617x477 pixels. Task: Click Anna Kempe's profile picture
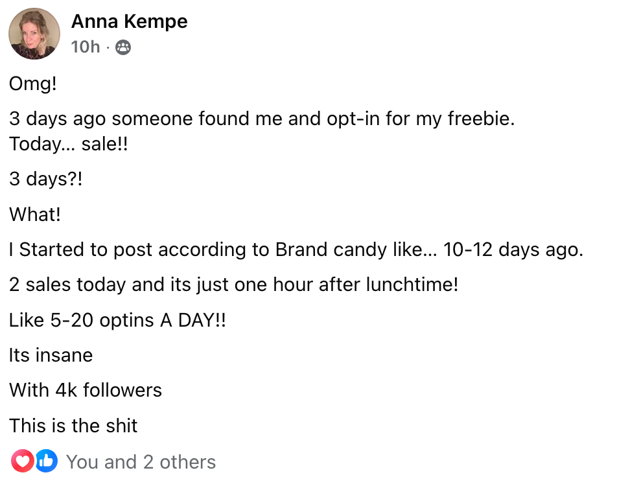34,34
